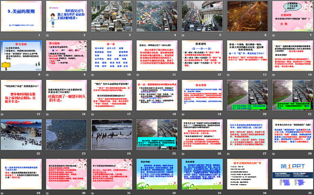The image size is (314, 195).
Task: Click the animation star icon under slide 31
Action: coord(92,193)
